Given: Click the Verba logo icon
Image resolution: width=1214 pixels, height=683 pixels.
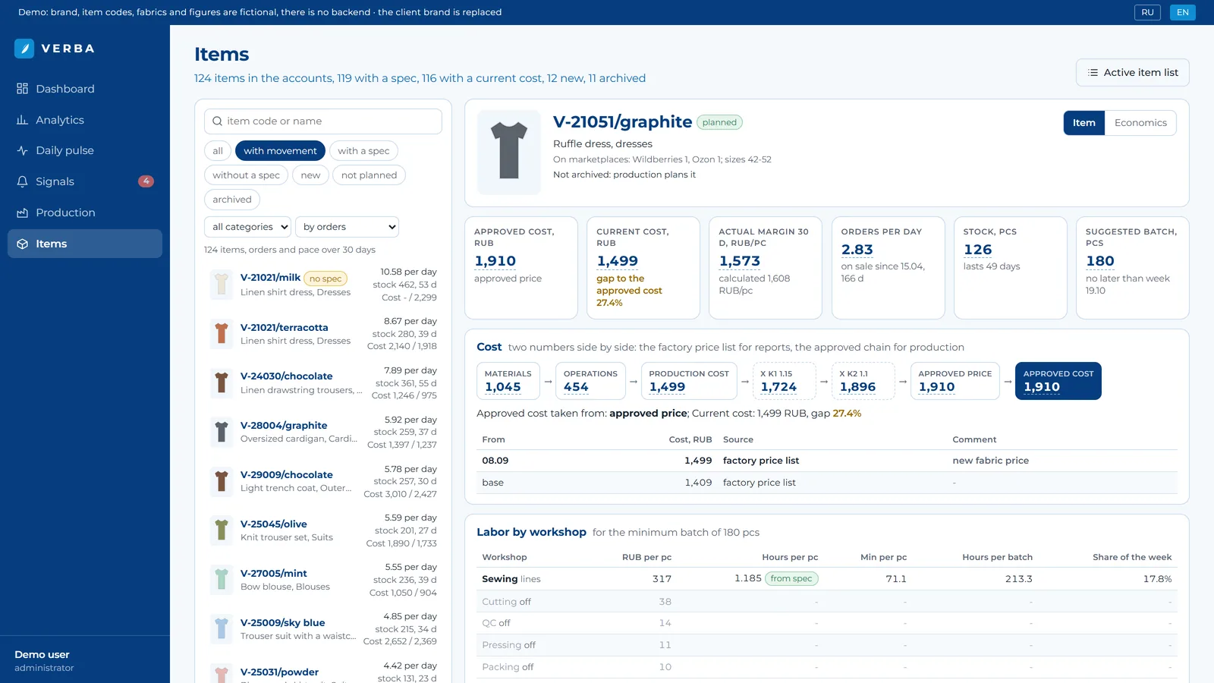Looking at the screenshot, I should pos(24,49).
